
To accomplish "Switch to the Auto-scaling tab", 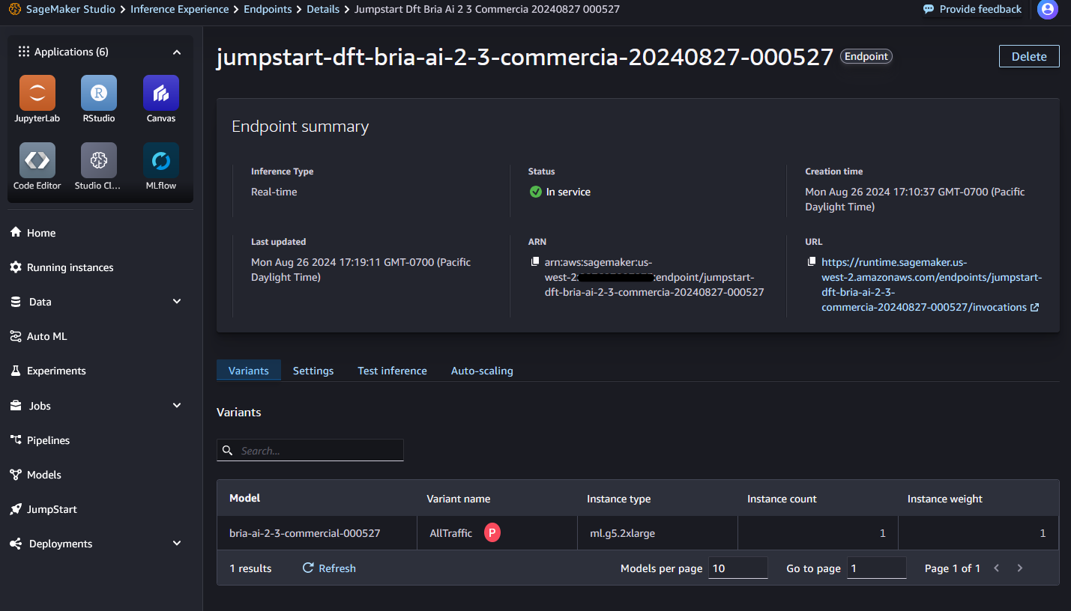I will [x=482, y=371].
